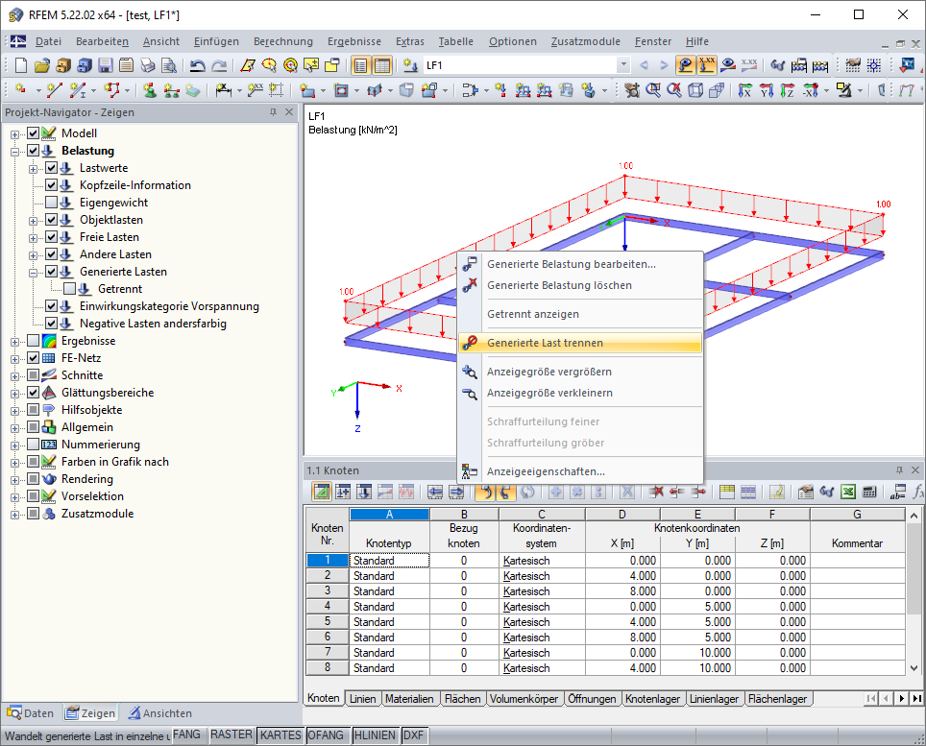Screen dimensions: 926x746
Task: Set view in Z direction
Action: 788,90
